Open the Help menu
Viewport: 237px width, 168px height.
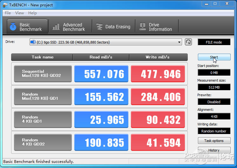(x=32, y=13)
